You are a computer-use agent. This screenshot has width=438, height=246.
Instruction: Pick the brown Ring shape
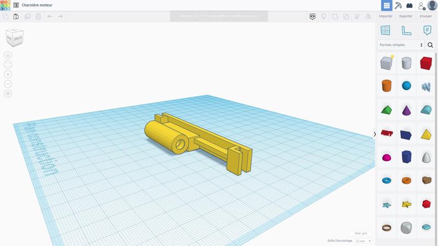pos(387,228)
